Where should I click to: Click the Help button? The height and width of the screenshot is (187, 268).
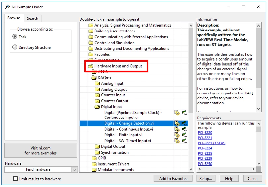coord(229,179)
